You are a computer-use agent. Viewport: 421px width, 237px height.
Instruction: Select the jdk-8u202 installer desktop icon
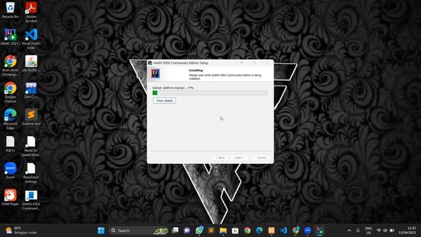coord(31,64)
